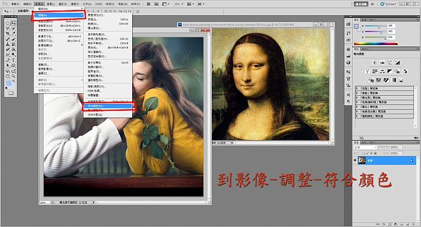Pick a color from the spectrum ramp
The width and height of the screenshot is (421, 227).
click(375, 43)
